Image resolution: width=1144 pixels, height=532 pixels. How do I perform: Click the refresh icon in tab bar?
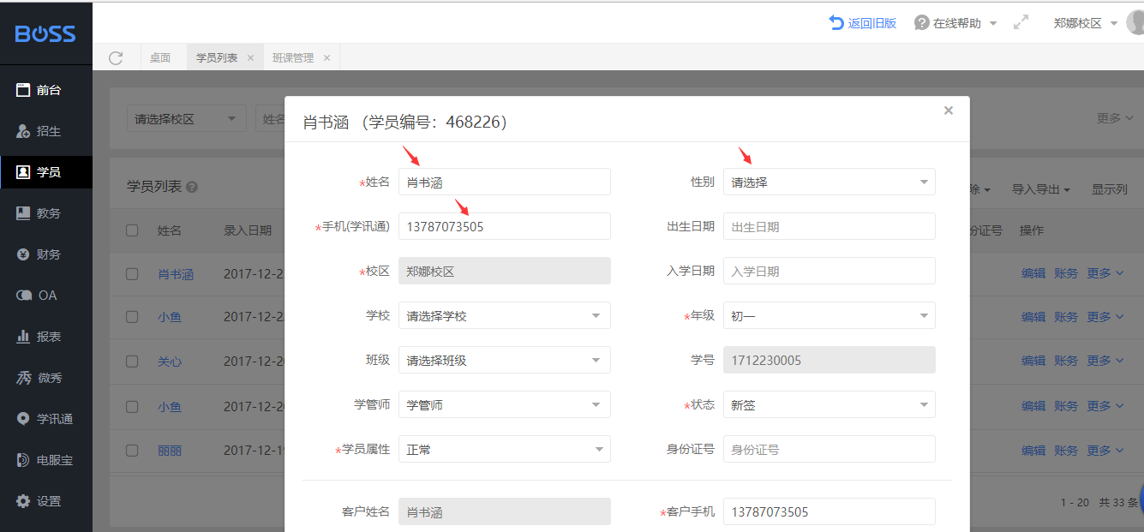point(116,57)
